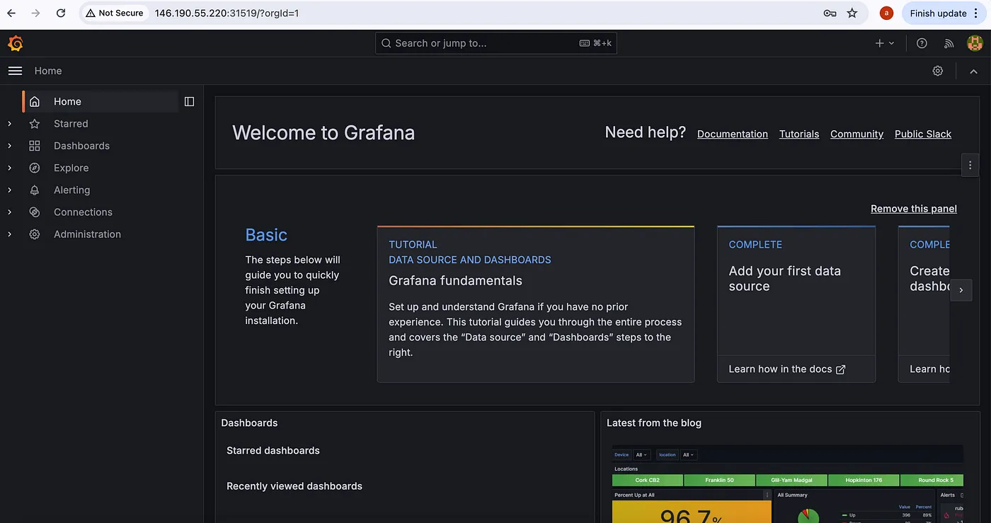
Task: Select Starred in the sidebar
Action: (x=71, y=124)
